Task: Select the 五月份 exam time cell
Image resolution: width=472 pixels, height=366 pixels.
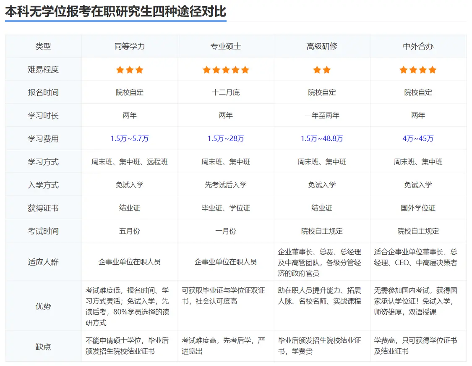Action: coord(130,231)
